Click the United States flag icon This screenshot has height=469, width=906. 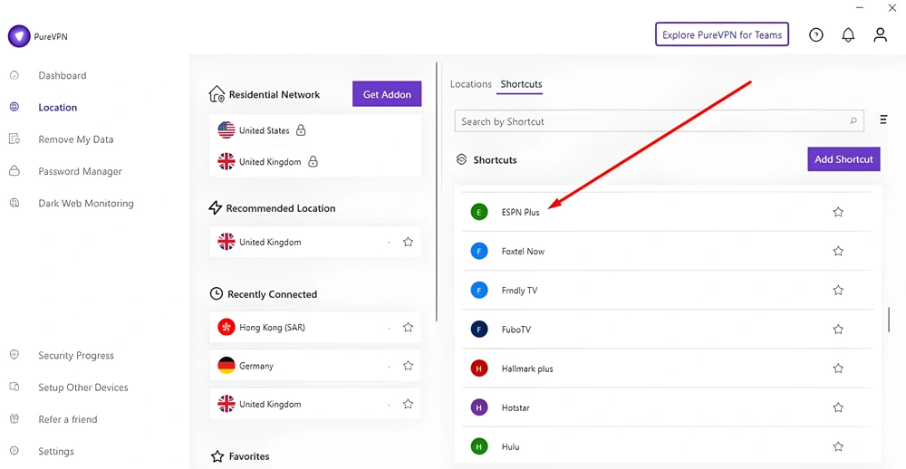pos(226,130)
